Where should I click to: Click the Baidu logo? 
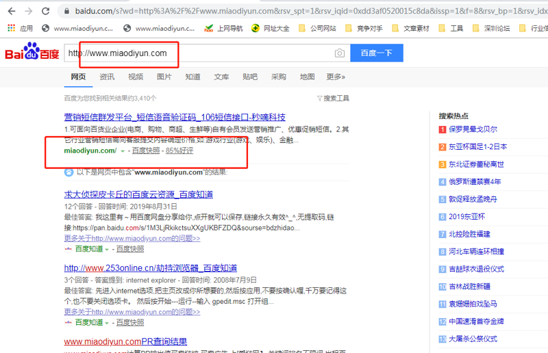[32, 52]
